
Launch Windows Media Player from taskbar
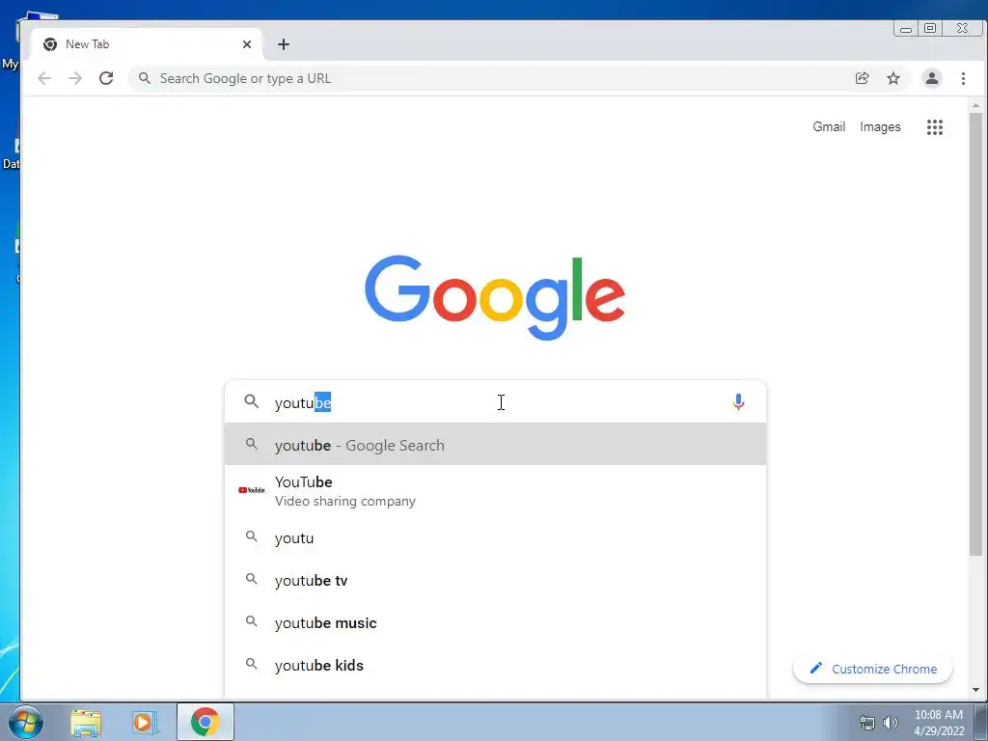click(x=144, y=722)
